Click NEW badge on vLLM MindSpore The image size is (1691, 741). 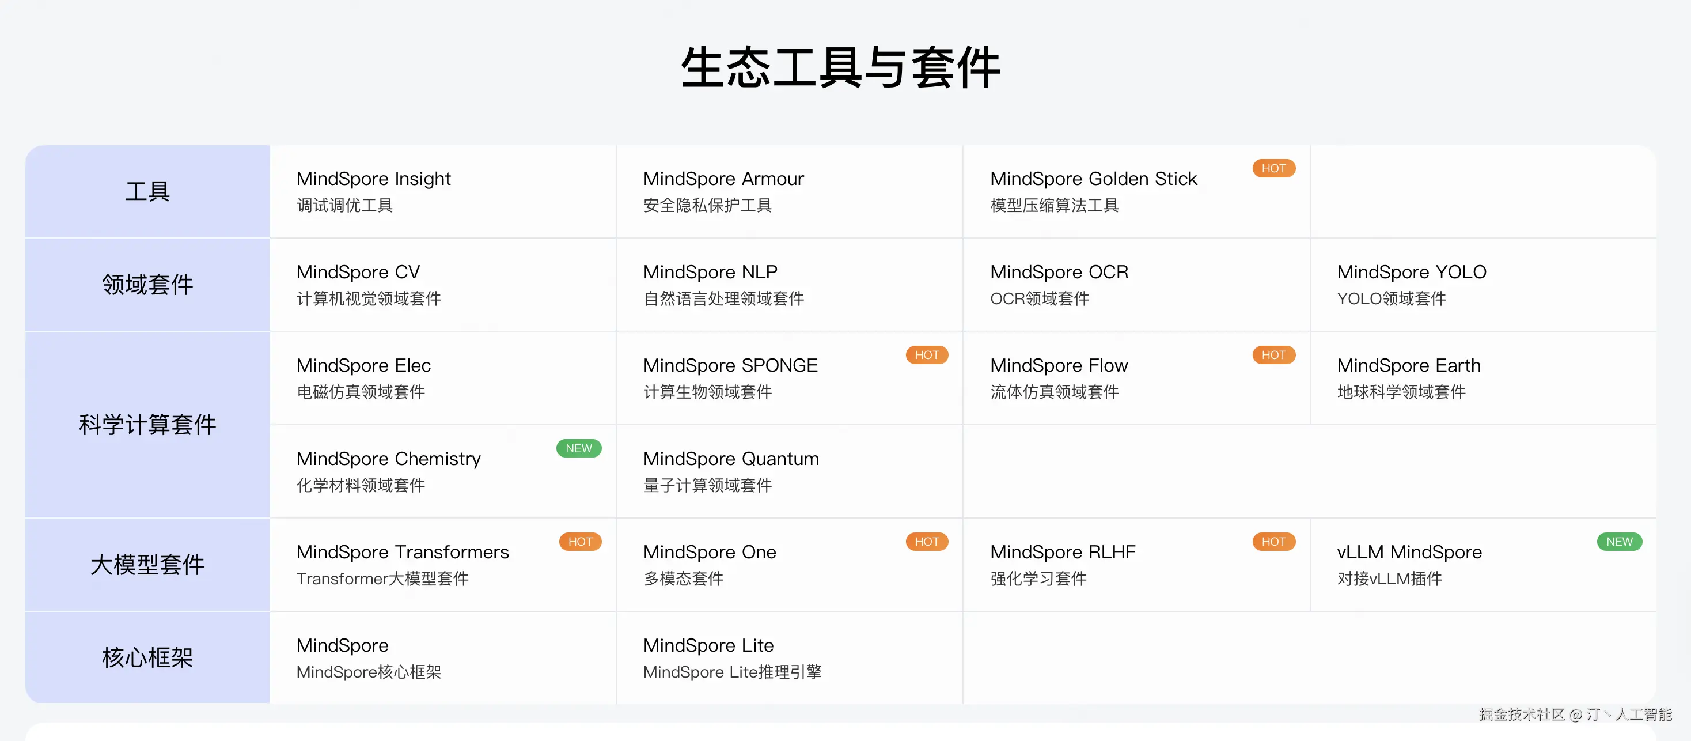point(1619,541)
